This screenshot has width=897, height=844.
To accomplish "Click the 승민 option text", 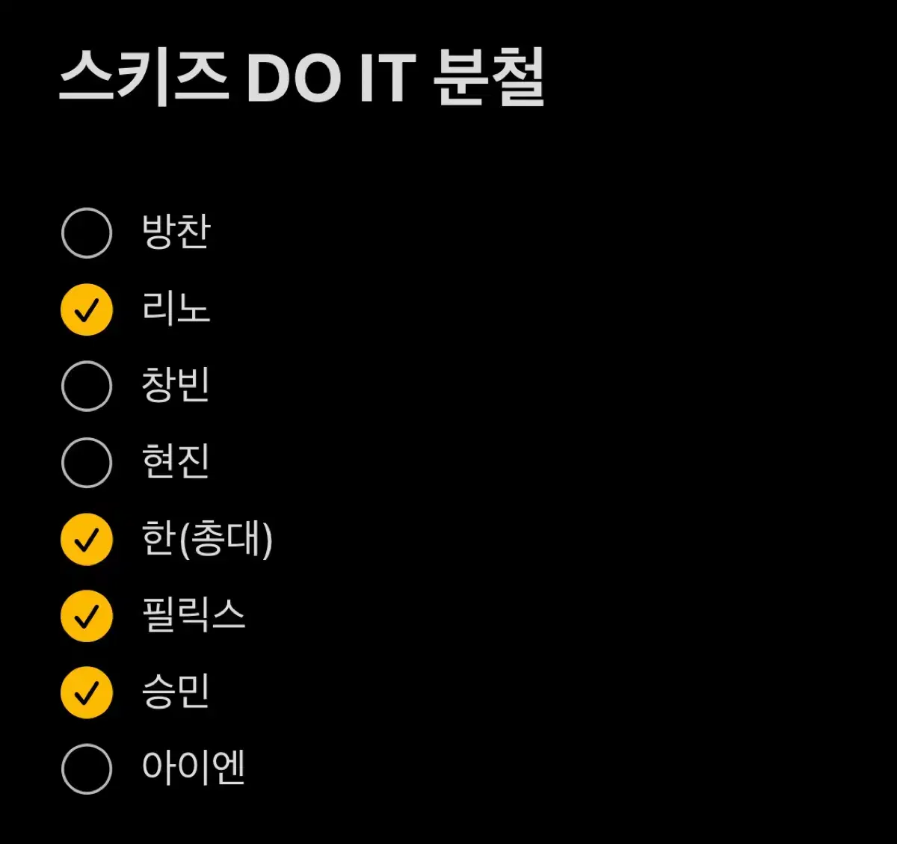I will 176,691.
